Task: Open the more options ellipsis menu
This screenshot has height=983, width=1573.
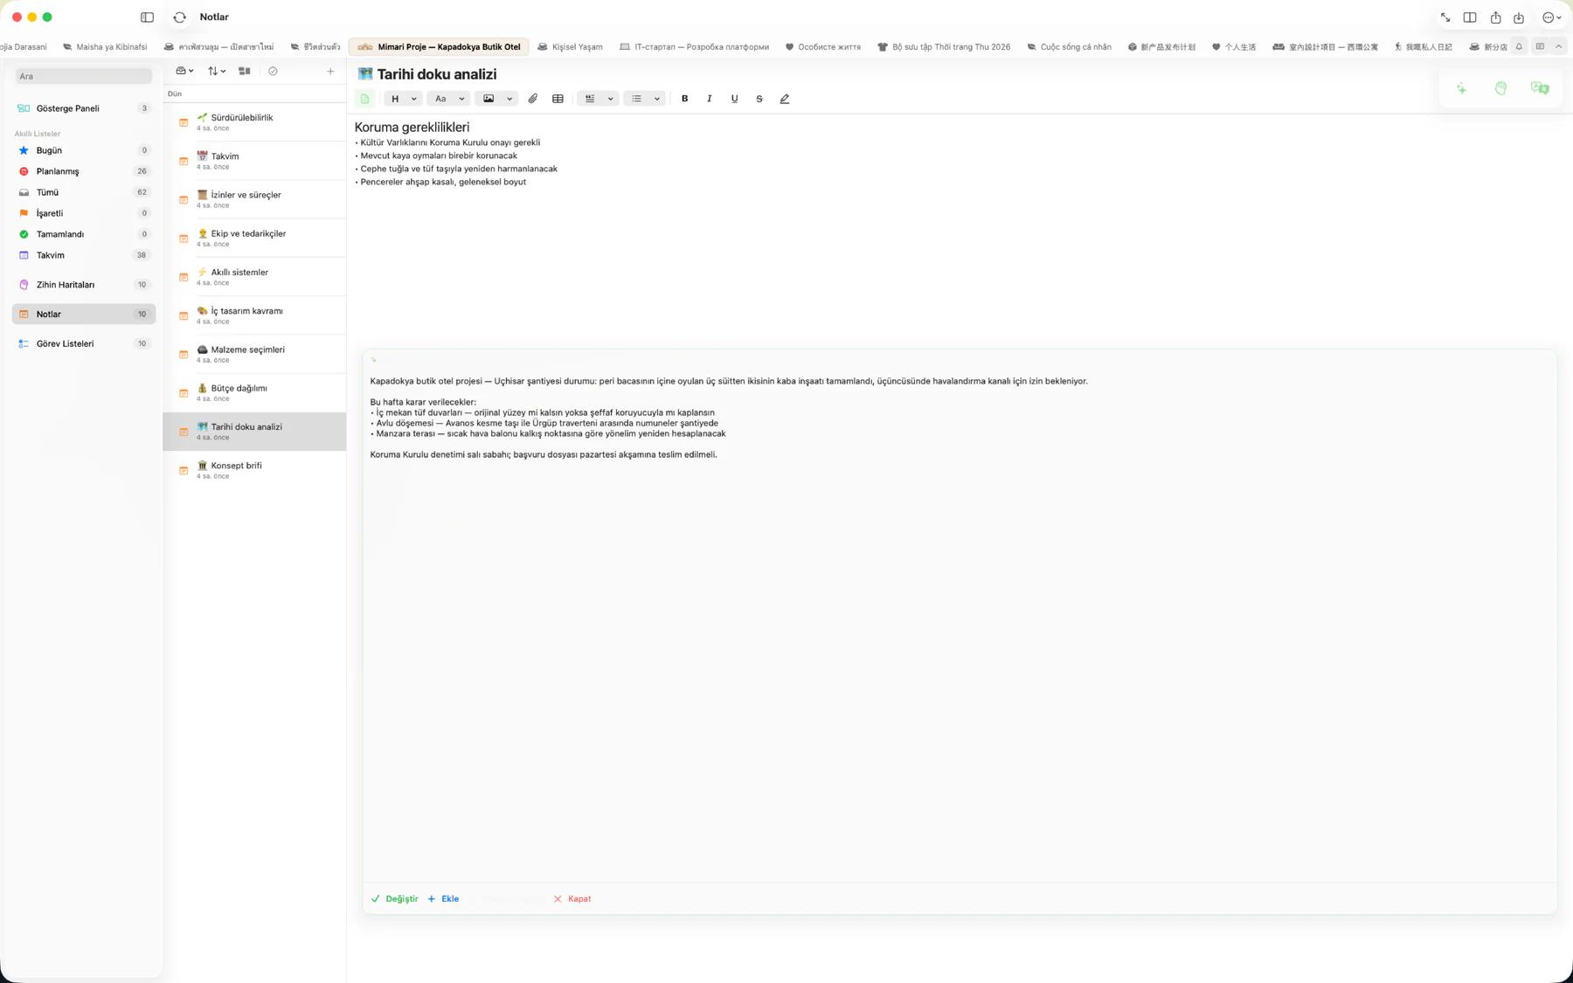Action: point(1551,17)
